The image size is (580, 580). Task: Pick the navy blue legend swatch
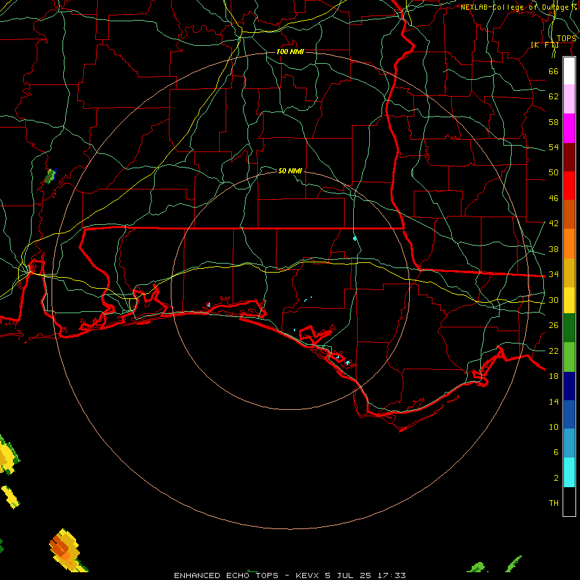click(x=569, y=386)
